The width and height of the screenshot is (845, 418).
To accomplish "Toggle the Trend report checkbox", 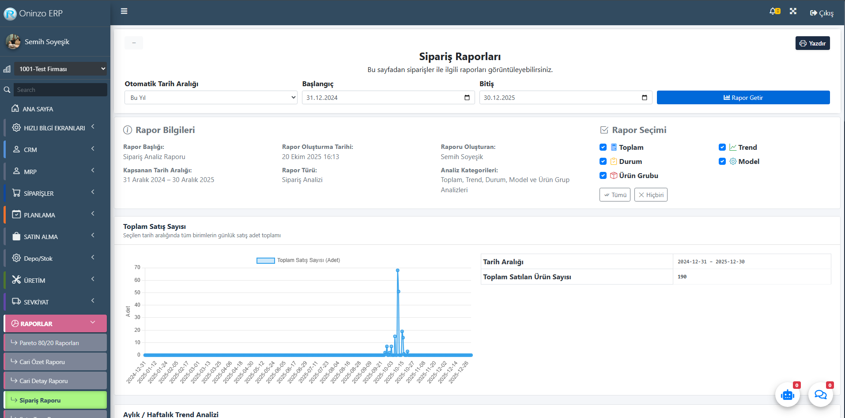I will pyautogui.click(x=722, y=147).
